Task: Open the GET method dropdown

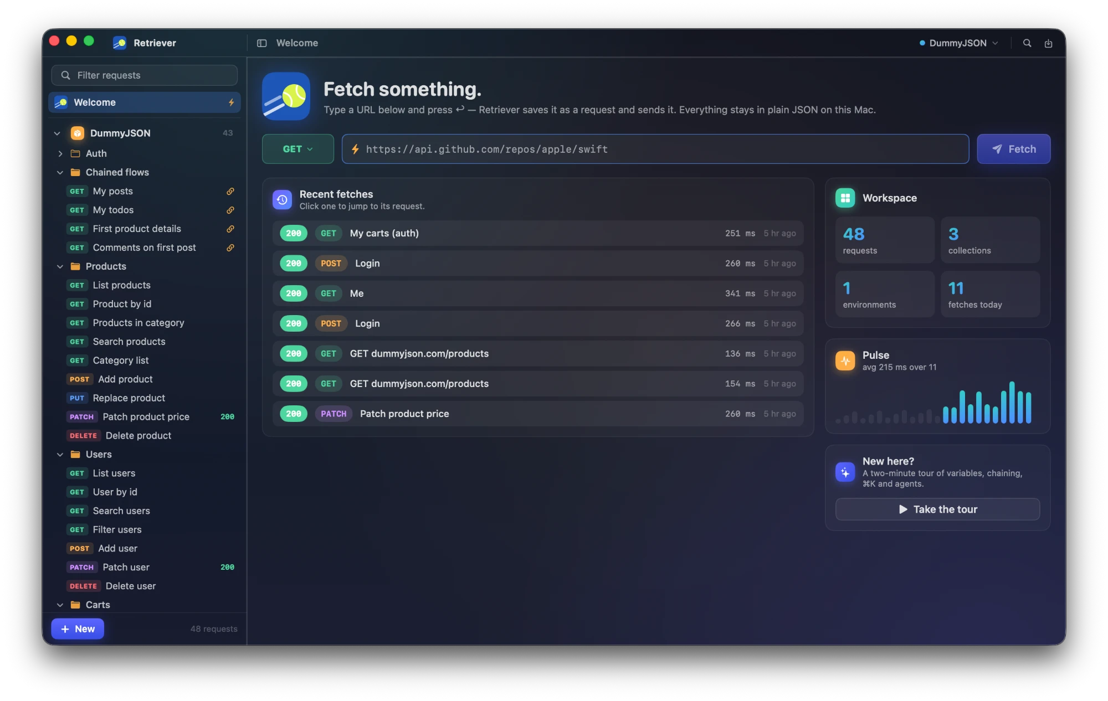Action: [x=297, y=149]
